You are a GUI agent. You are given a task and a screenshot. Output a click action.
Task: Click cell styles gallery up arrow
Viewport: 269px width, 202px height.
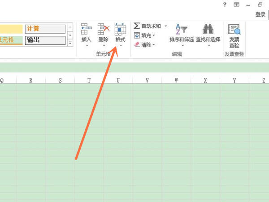(x=70, y=27)
